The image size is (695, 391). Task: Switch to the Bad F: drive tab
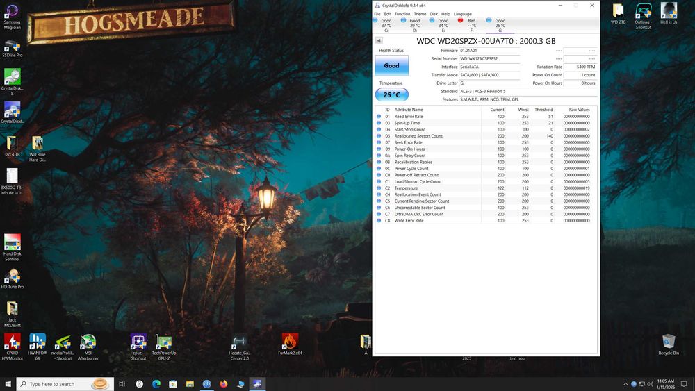point(471,25)
